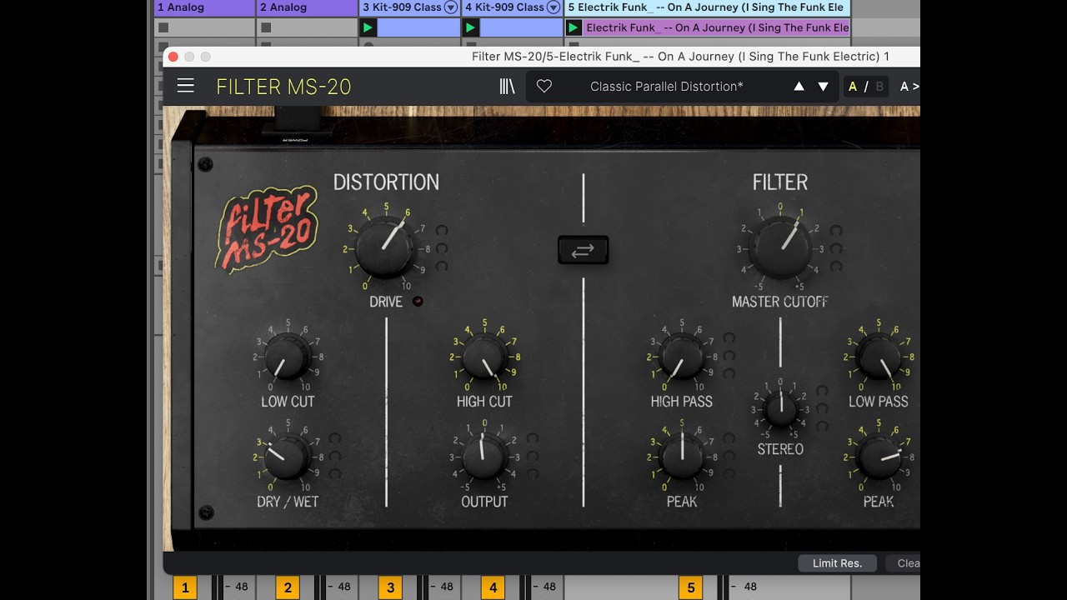
Task: Toggle track 5 activator button
Action: tap(690, 587)
